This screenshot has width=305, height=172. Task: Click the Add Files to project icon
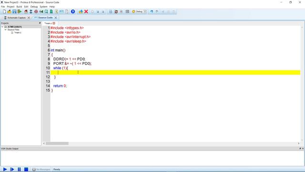tap(81, 11)
